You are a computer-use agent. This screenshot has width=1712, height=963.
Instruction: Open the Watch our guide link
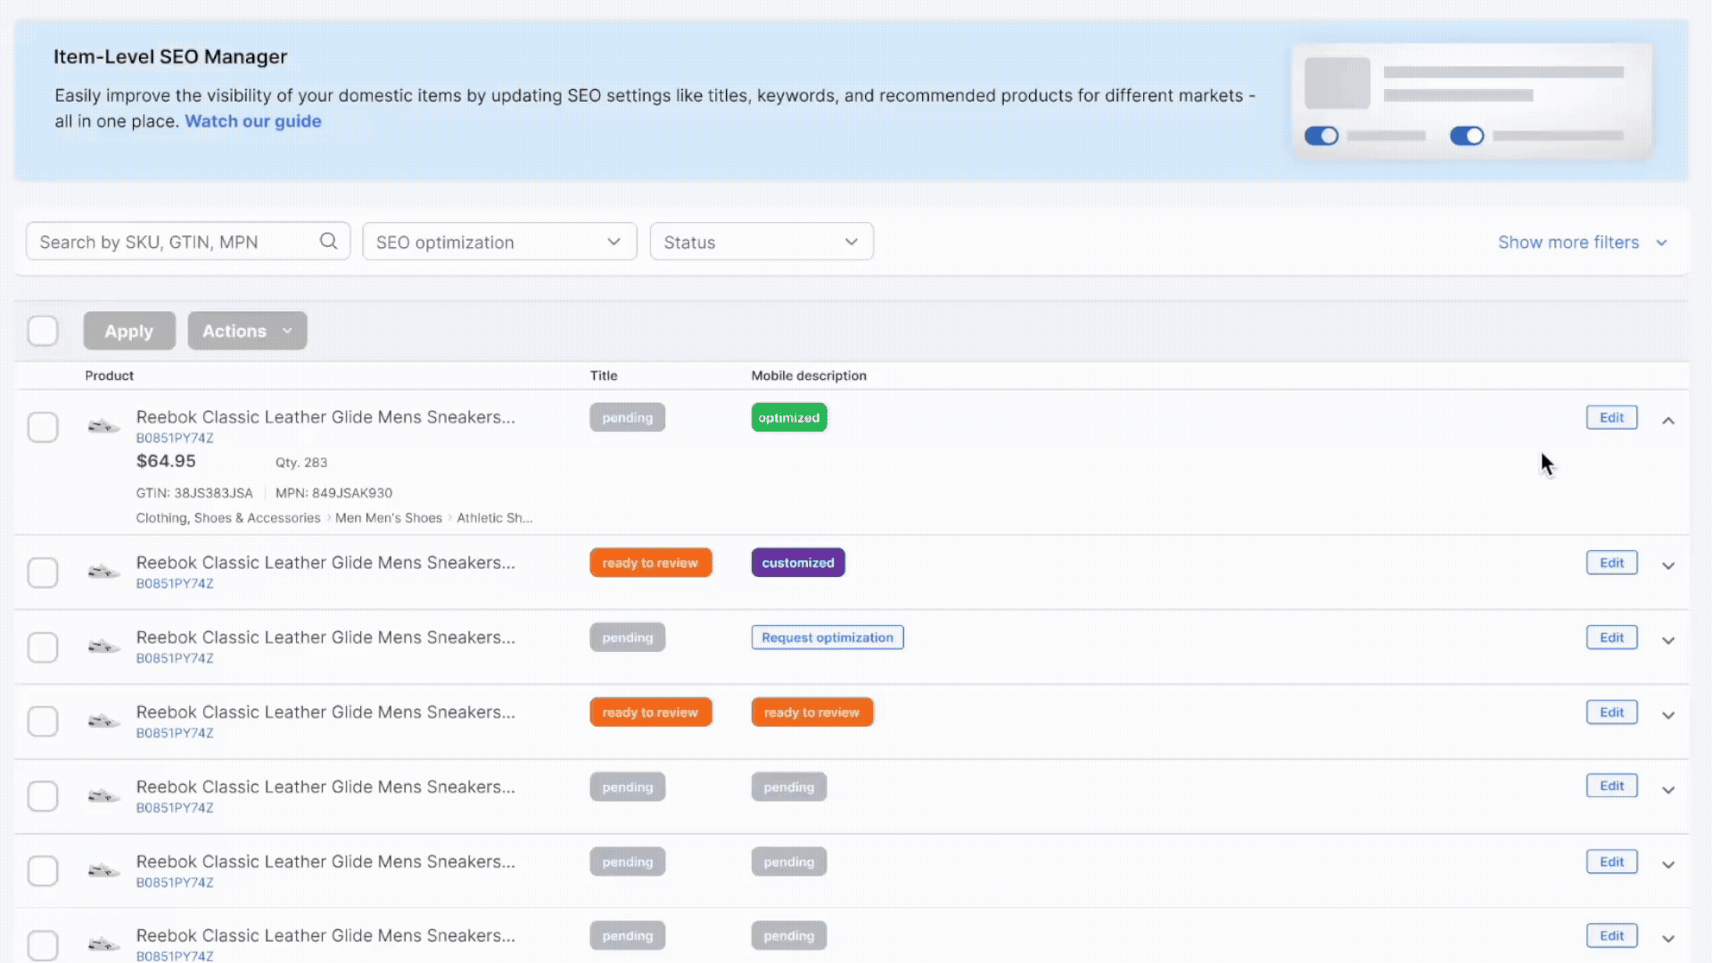pyautogui.click(x=253, y=121)
